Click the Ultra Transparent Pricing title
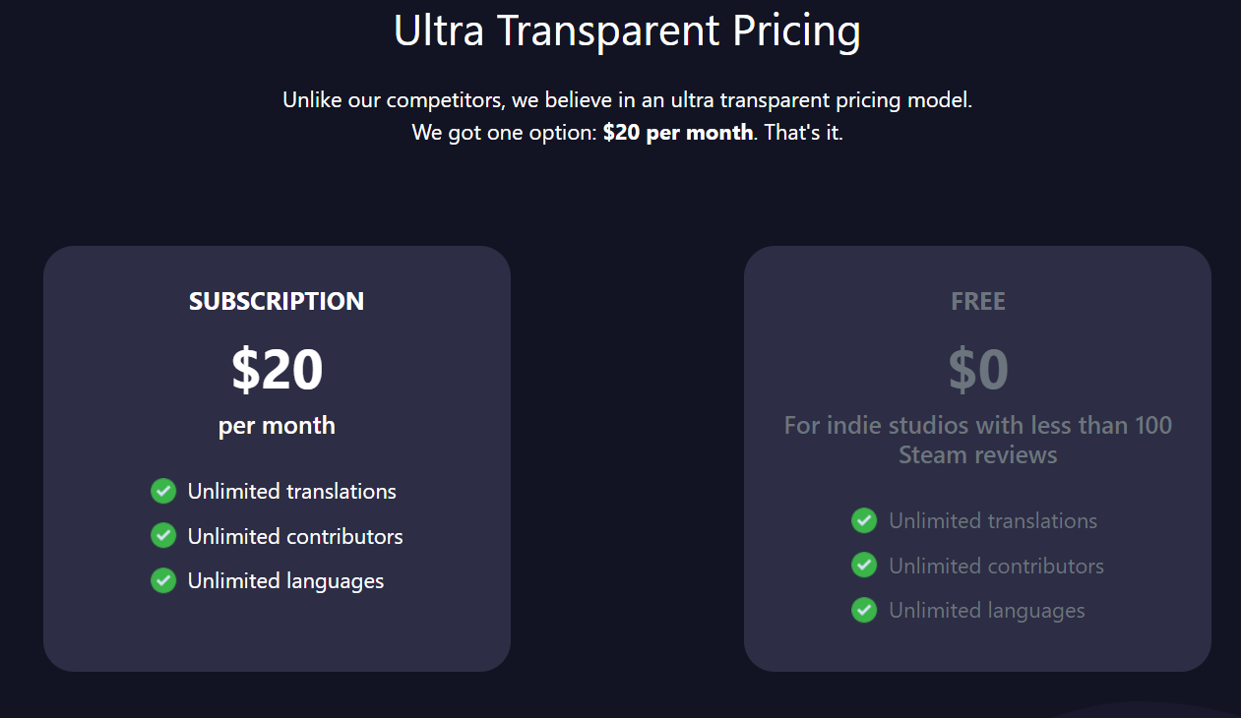 627,30
